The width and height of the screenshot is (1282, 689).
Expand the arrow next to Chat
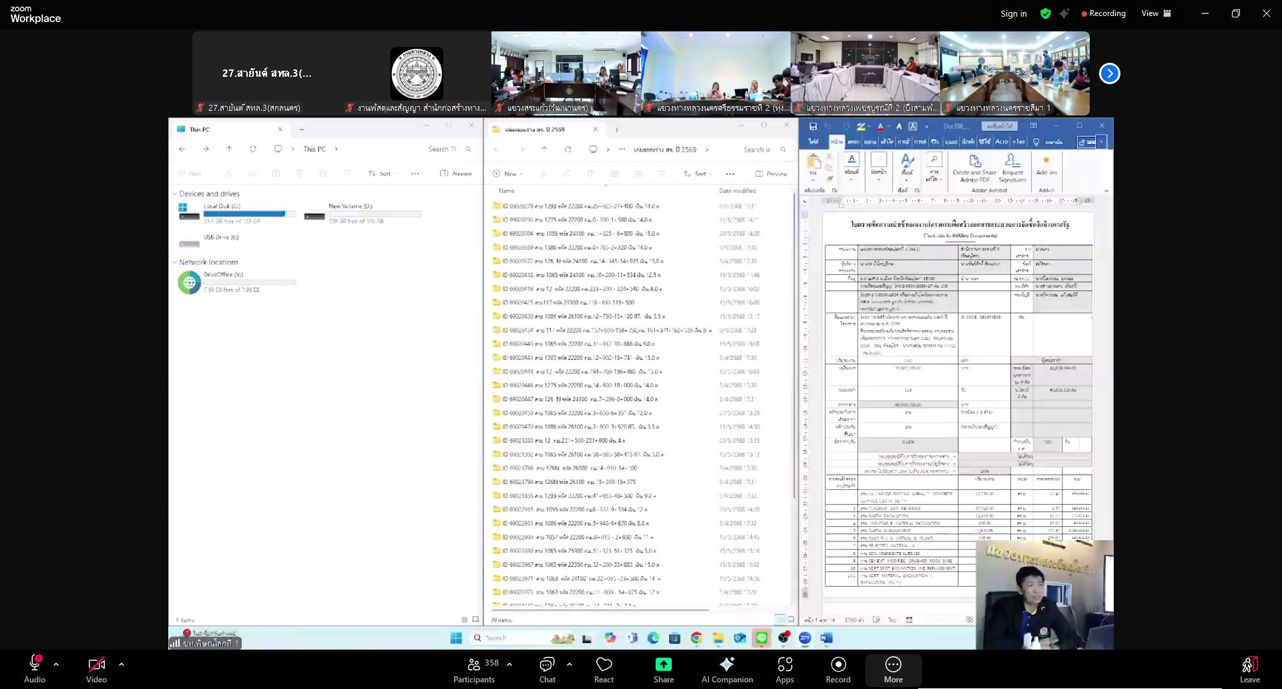coord(569,664)
